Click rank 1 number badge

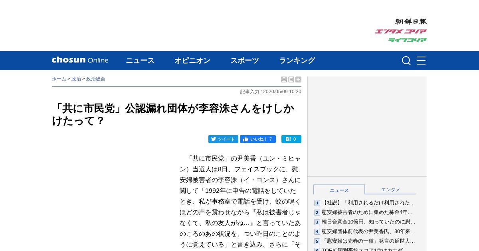point(317,203)
